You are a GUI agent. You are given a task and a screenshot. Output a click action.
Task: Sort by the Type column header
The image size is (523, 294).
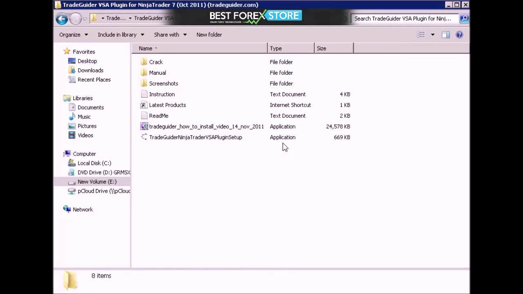[x=291, y=49]
